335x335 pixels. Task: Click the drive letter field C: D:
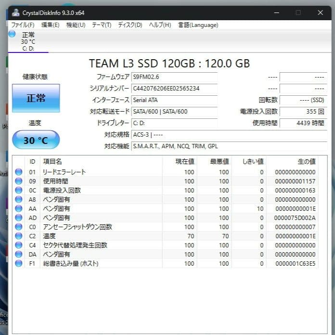[x=174, y=123]
